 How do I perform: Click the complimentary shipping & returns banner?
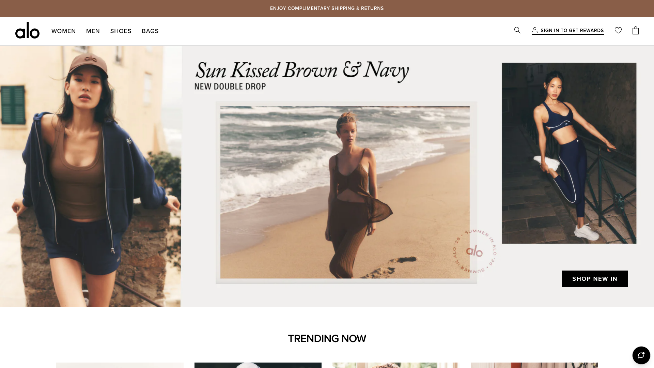[x=327, y=9]
